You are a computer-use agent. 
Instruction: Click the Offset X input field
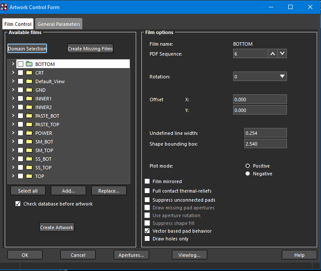click(x=260, y=99)
